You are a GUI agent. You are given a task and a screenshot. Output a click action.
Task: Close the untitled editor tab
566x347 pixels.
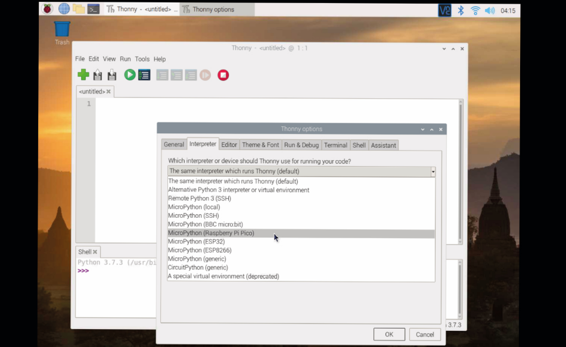click(x=108, y=92)
